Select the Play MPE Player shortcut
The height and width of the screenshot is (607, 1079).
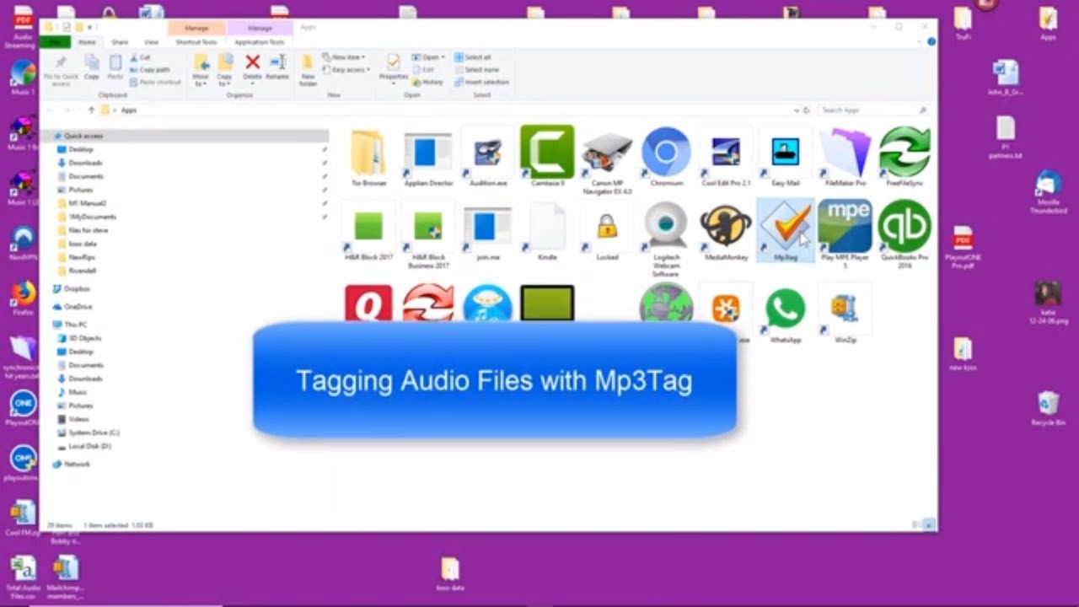point(845,234)
